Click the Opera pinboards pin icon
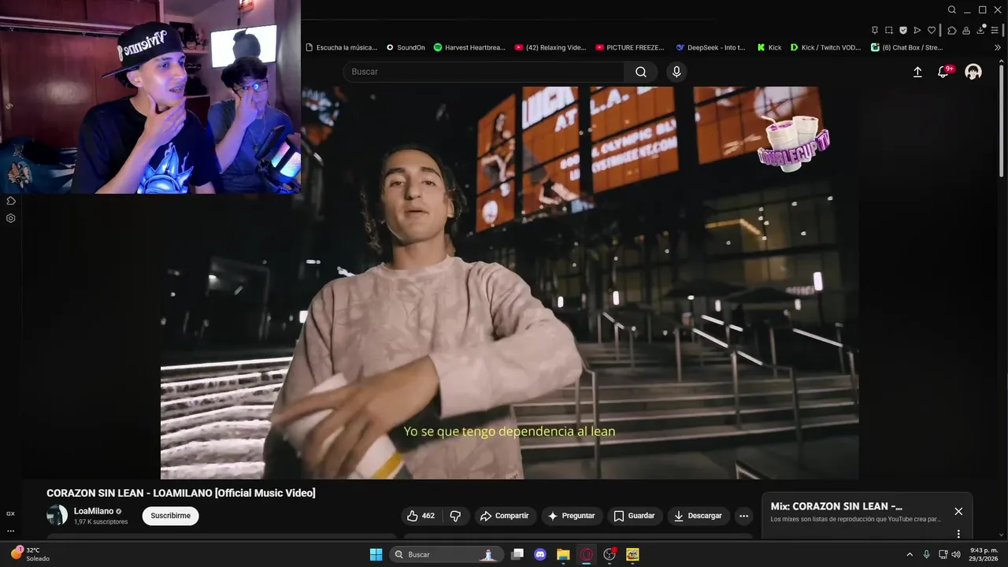1008x567 pixels. click(875, 30)
